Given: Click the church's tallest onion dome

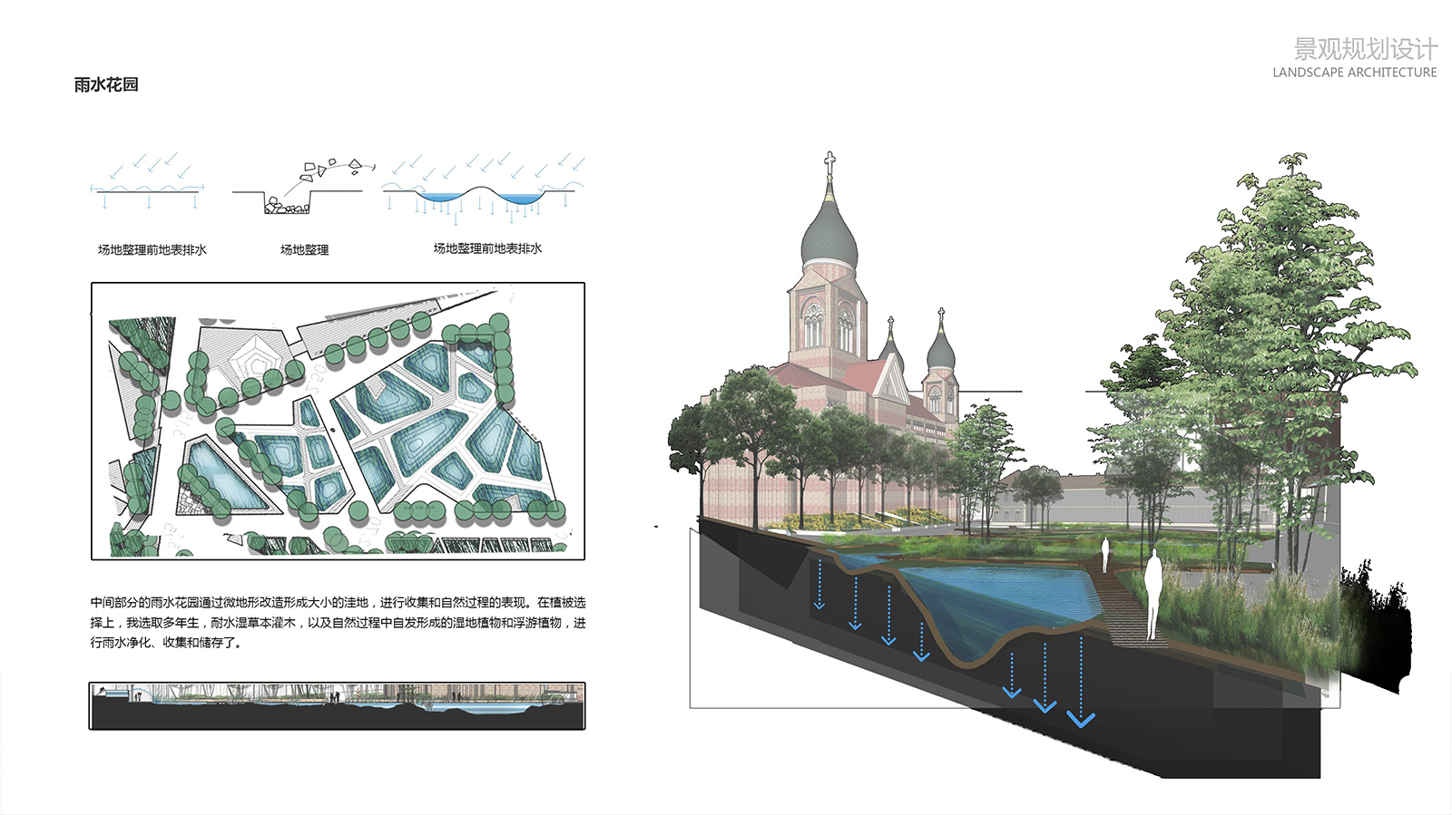Looking at the screenshot, I should tap(829, 235).
